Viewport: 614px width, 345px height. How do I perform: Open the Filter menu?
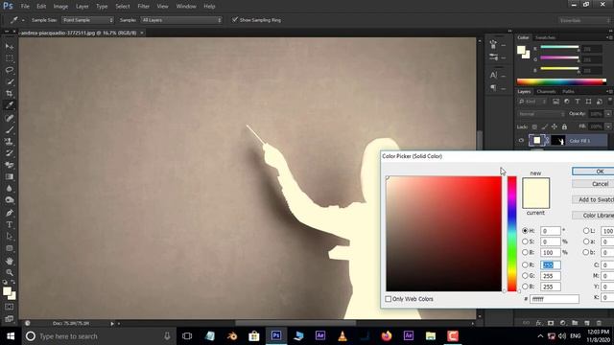point(143,7)
